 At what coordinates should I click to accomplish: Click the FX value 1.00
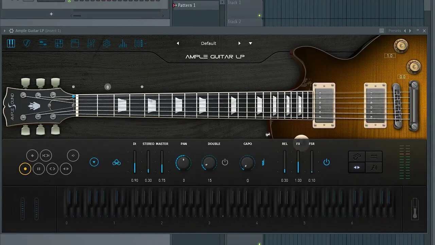(298, 180)
